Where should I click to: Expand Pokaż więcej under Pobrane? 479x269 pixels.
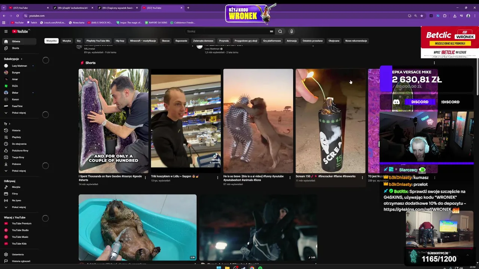[x=19, y=171]
